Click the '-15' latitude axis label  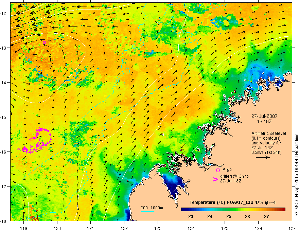pos(4,117)
